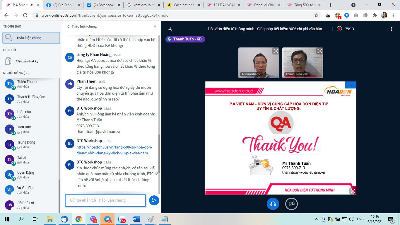Open Microsoft Word from the taskbar
Viewport: 400px width, 225px height.
coord(136,219)
